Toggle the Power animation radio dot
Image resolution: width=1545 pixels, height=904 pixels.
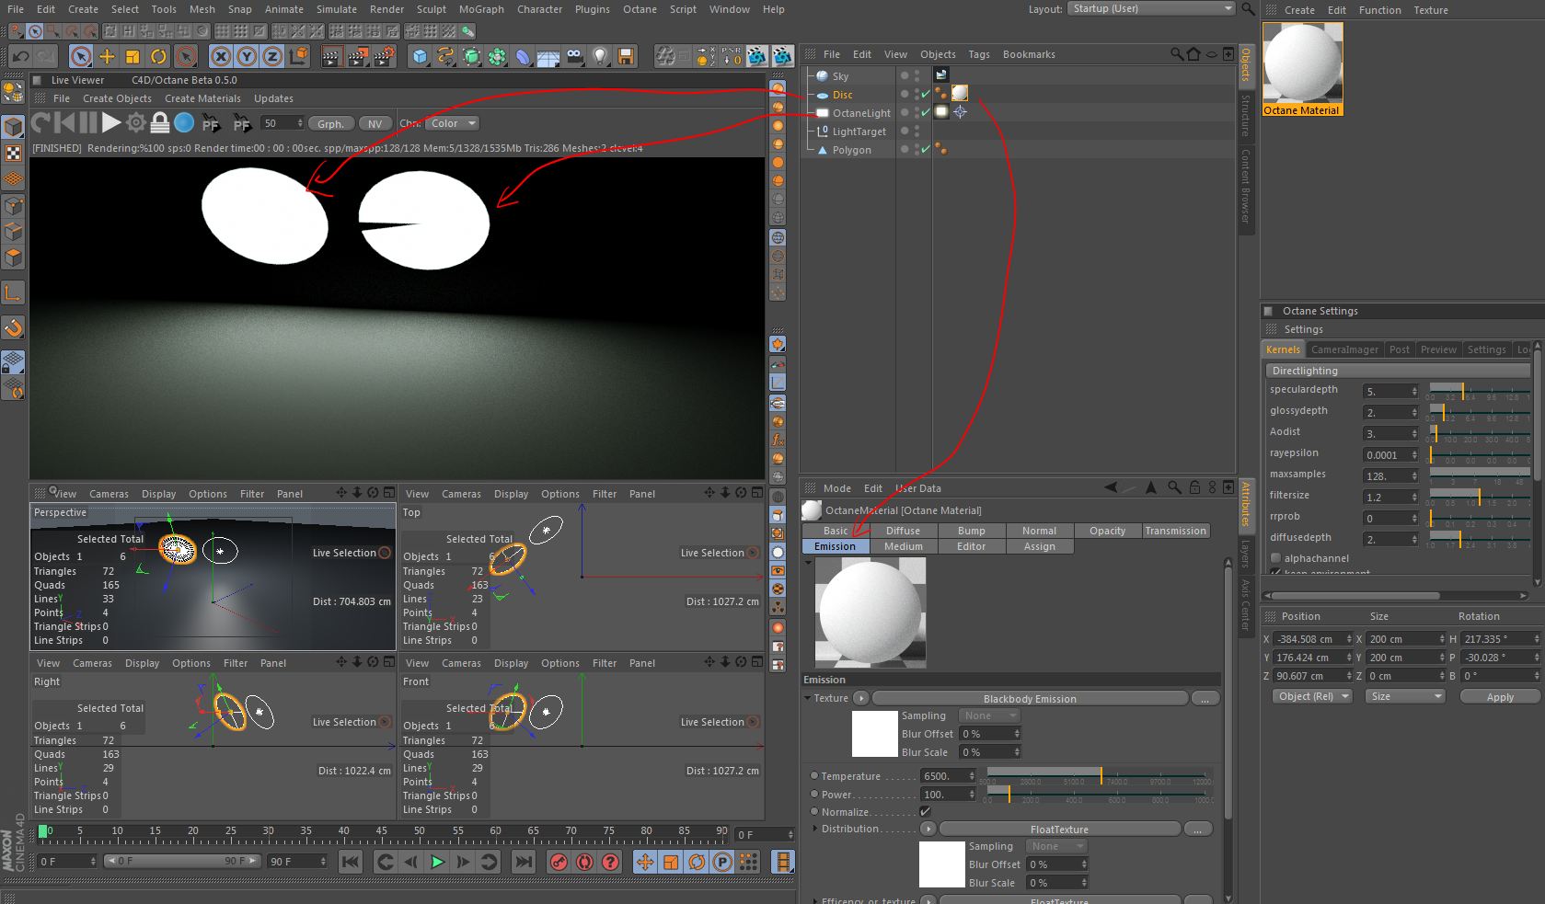coord(814,795)
